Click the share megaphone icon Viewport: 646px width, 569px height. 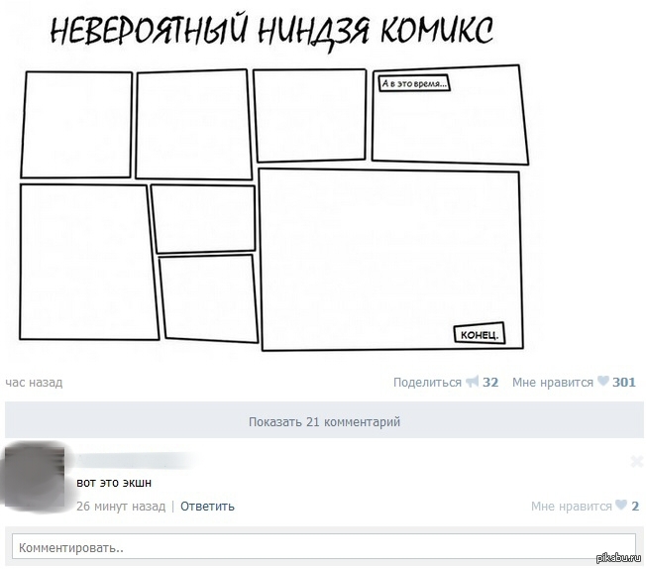click(472, 382)
